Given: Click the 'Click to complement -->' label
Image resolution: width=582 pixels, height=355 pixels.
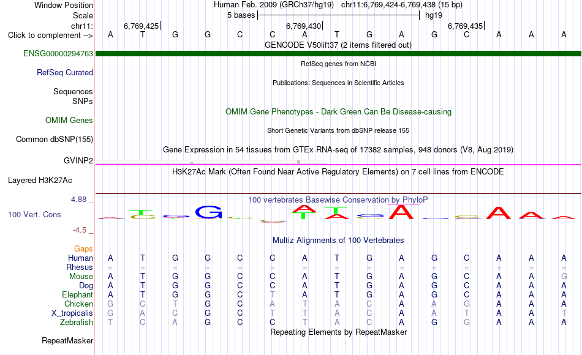Looking at the screenshot, I should (x=50, y=35).
